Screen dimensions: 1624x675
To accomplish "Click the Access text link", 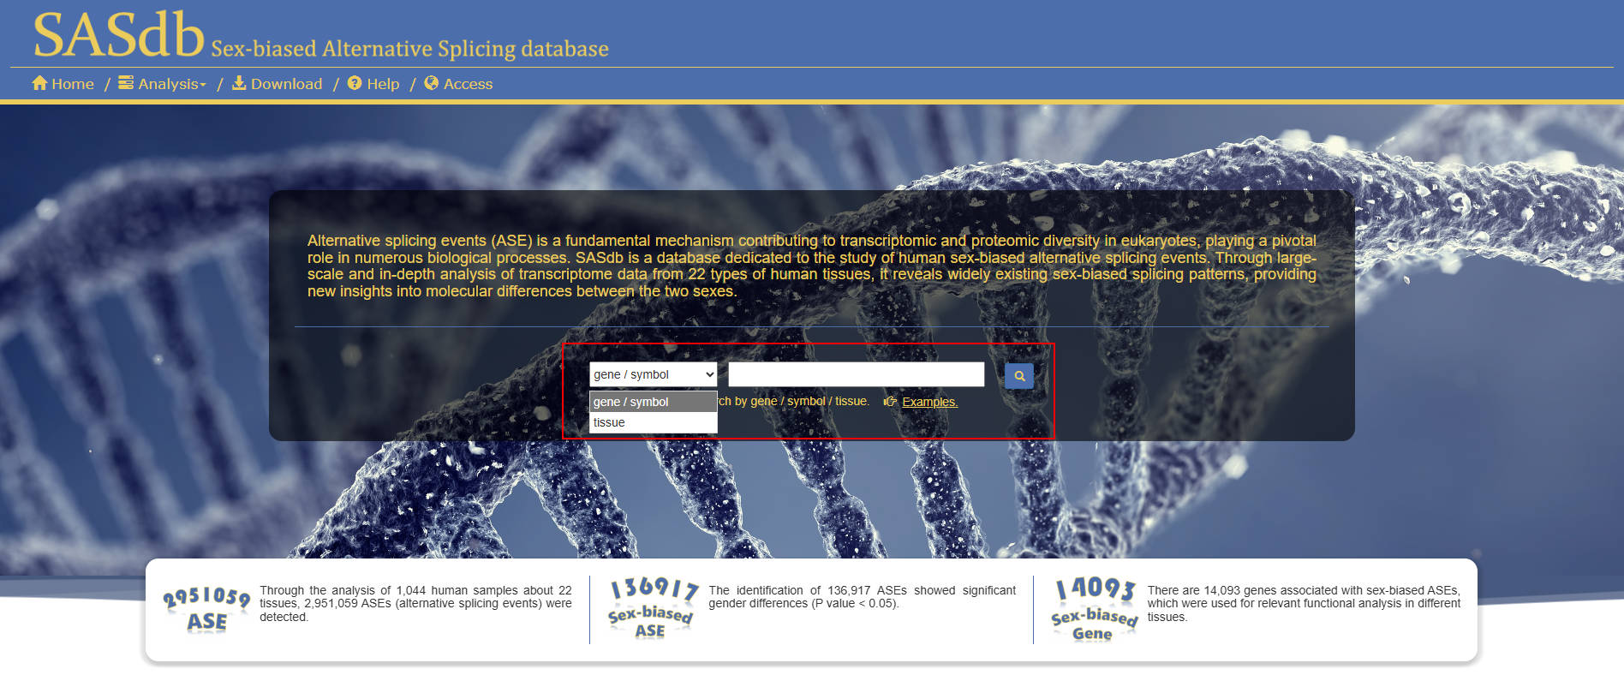I will point(468,84).
